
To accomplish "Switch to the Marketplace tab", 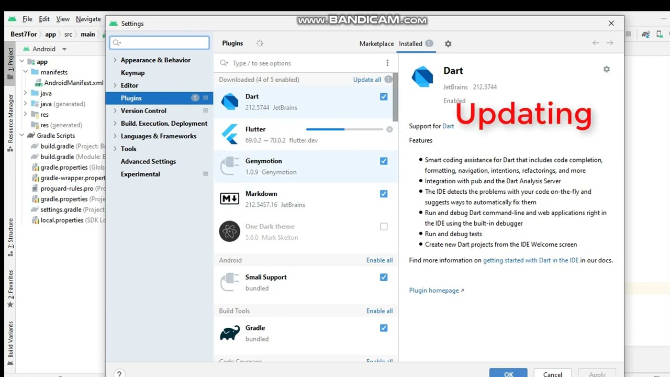I will 376,43.
